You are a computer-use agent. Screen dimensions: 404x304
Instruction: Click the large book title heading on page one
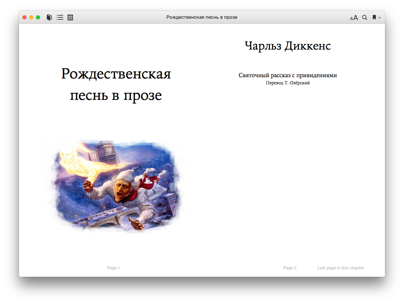coord(116,84)
